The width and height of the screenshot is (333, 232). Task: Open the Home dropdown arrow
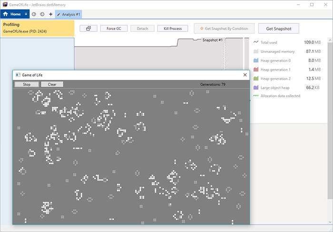(x=26, y=14)
